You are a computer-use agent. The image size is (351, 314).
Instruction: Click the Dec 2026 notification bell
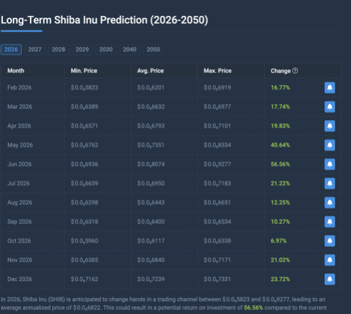[329, 279]
